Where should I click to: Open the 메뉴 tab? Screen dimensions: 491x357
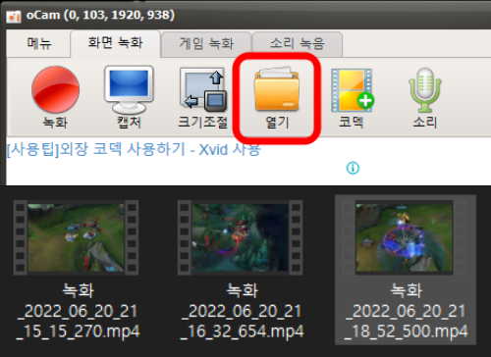(x=39, y=43)
